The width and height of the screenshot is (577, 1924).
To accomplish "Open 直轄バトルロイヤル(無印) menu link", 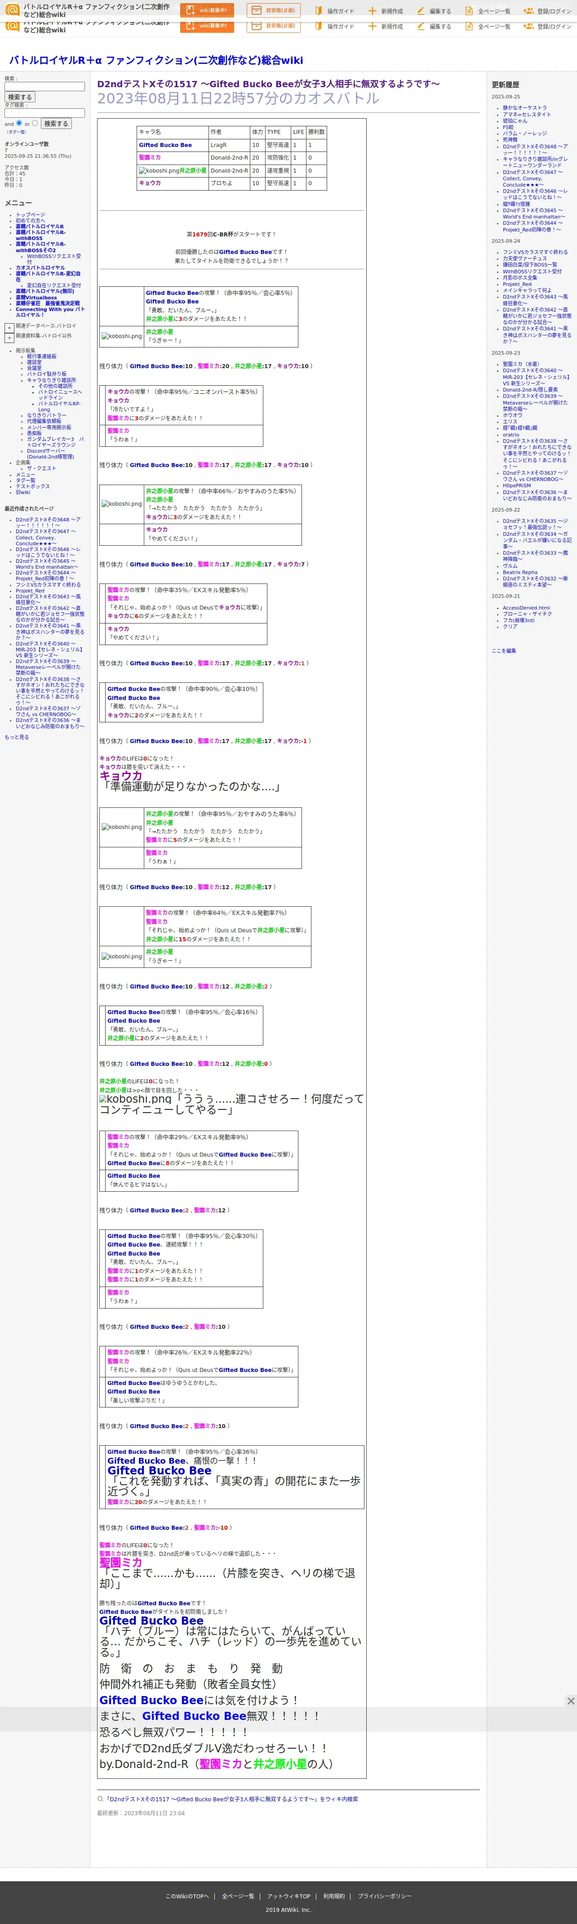I will [x=45, y=291].
